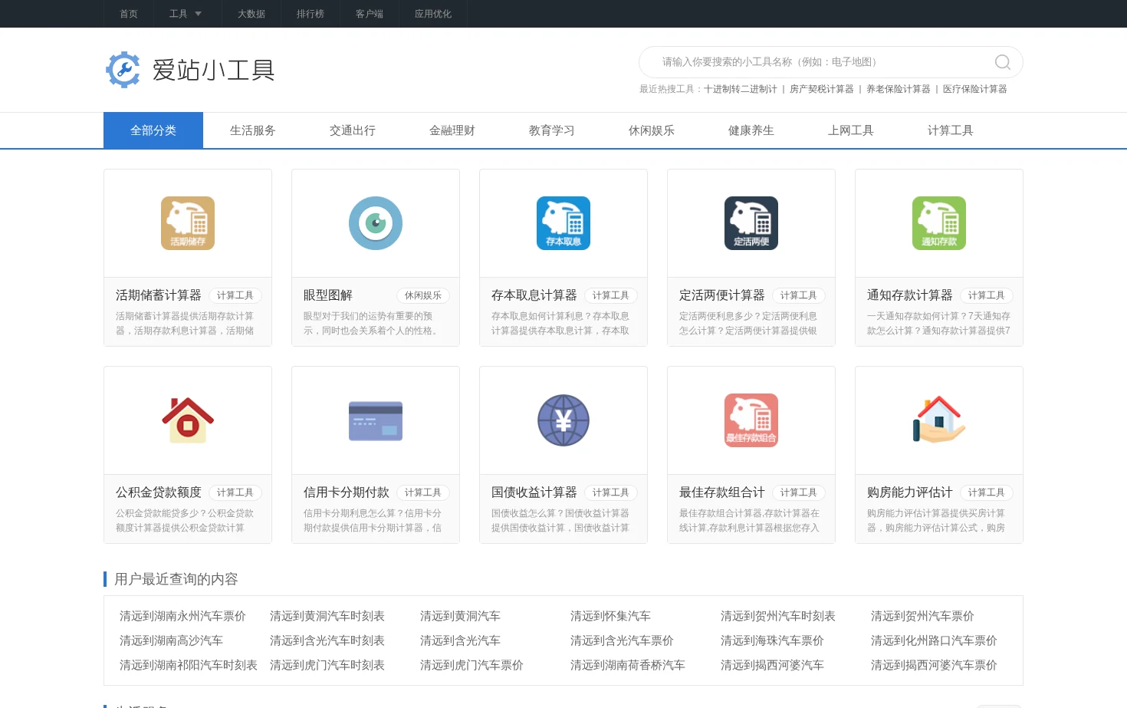
Task: Click 计算工具 tag on 购房能力评估计
Action: point(987,492)
